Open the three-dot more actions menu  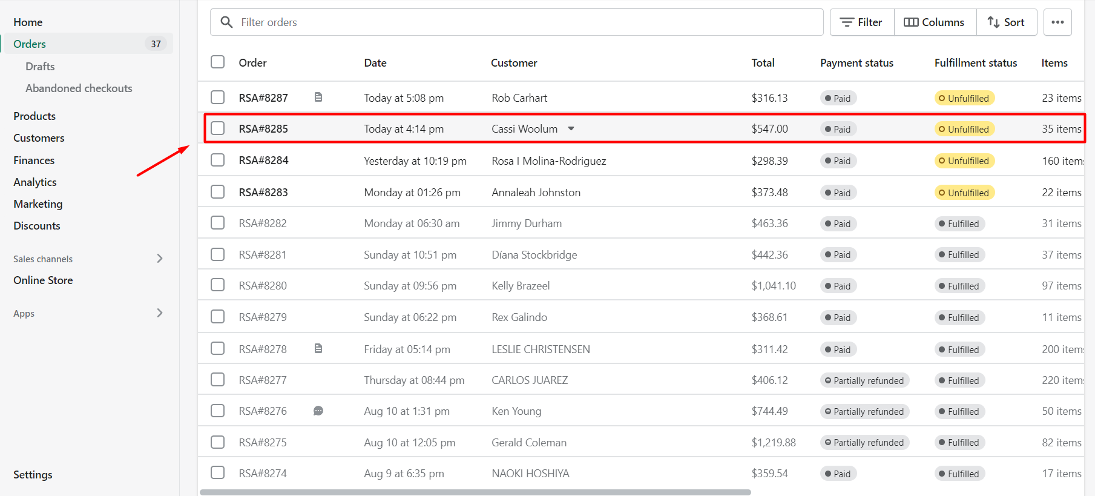point(1057,22)
